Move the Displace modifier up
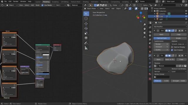This screenshot has height=105, width=188. click(179, 56)
